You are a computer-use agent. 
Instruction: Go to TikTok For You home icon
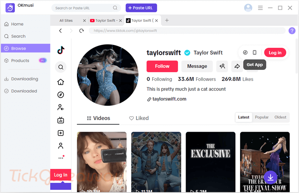click(61, 82)
